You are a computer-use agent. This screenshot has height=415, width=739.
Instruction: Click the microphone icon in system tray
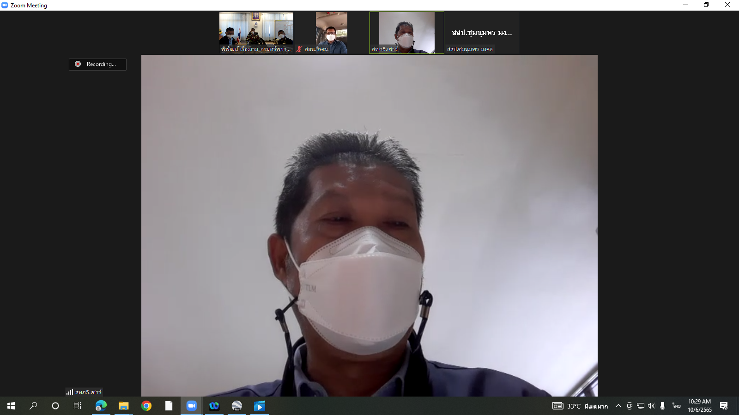click(662, 406)
